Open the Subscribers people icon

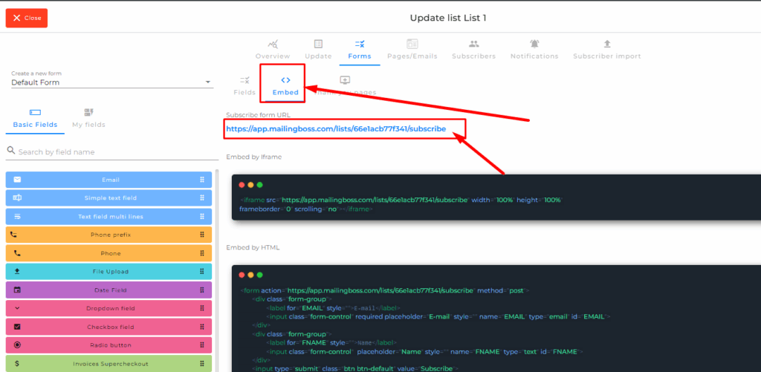coord(473,45)
